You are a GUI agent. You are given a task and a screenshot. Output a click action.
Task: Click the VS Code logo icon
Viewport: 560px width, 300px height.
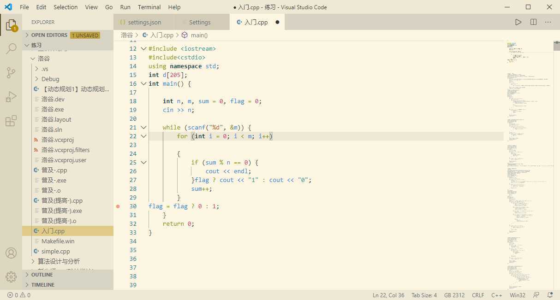tap(8, 7)
